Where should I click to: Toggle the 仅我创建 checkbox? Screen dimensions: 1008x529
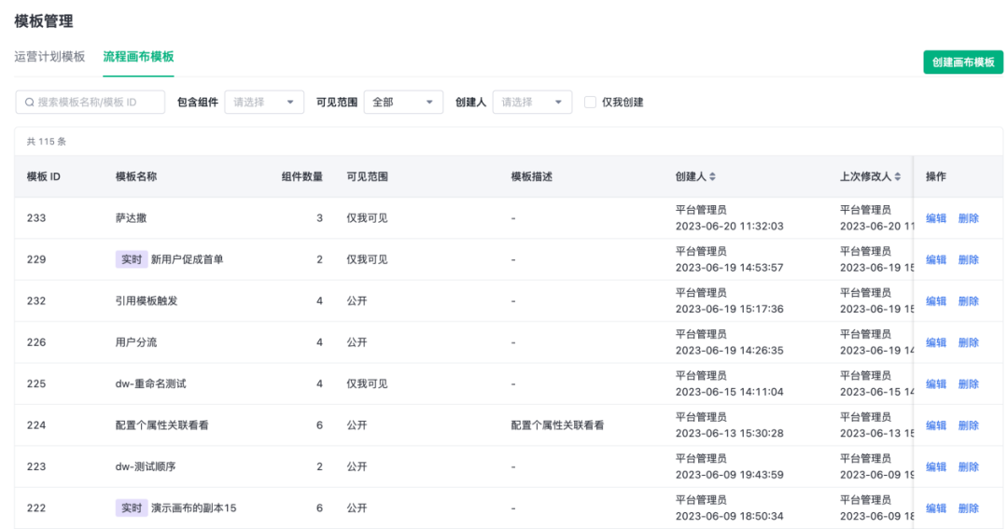click(x=590, y=103)
